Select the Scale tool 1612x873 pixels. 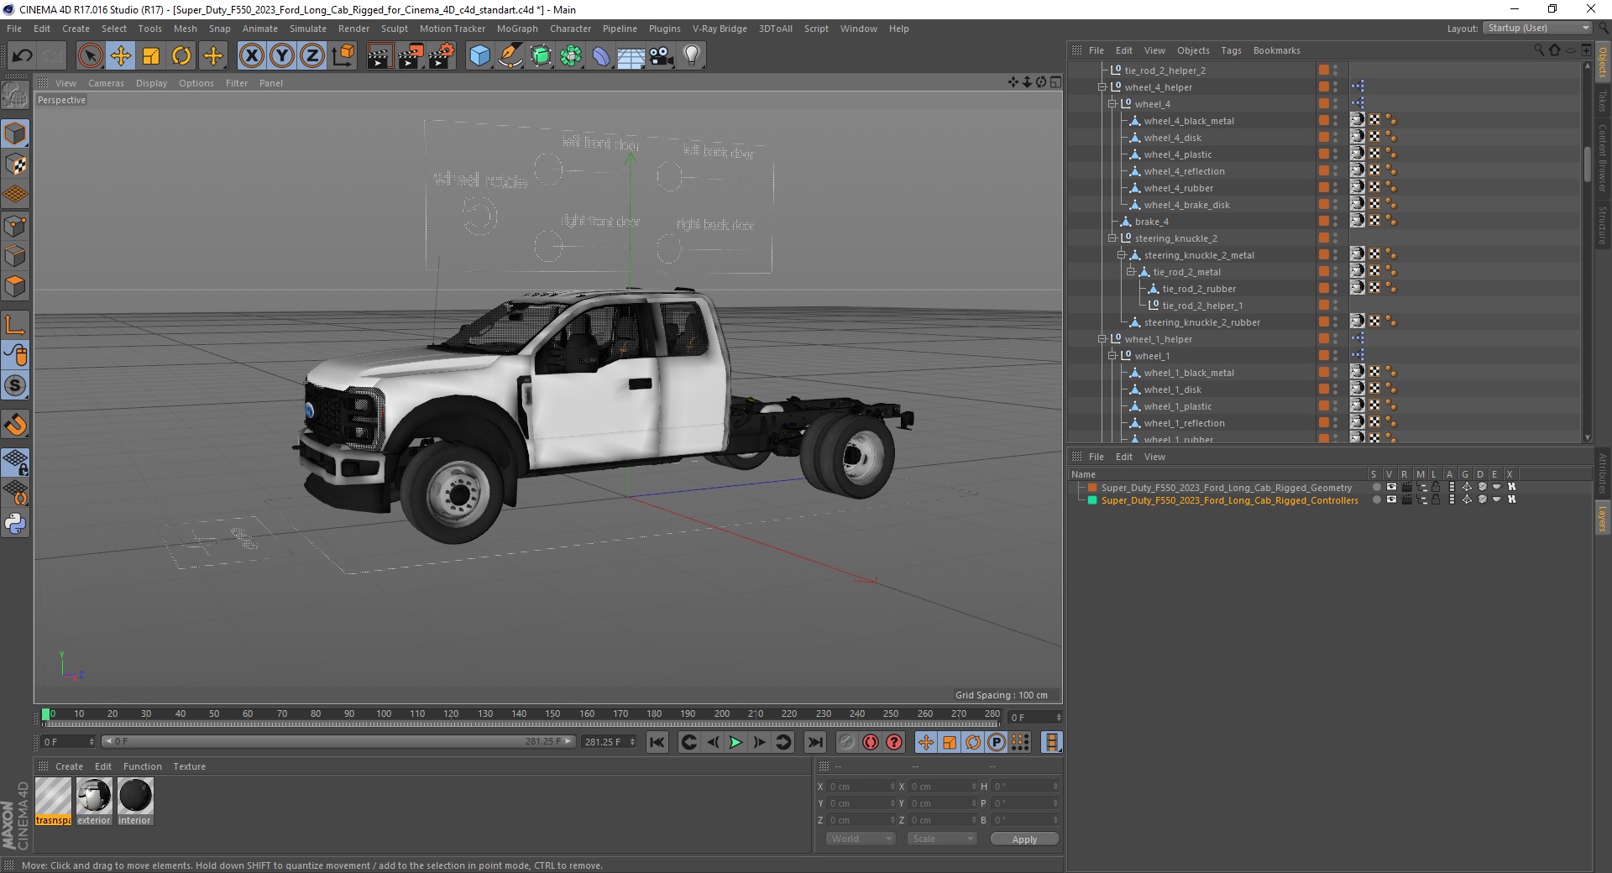point(151,56)
